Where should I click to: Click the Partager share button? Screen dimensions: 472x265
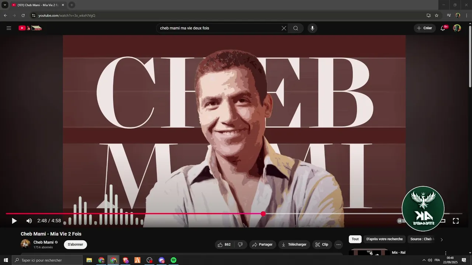(263, 244)
